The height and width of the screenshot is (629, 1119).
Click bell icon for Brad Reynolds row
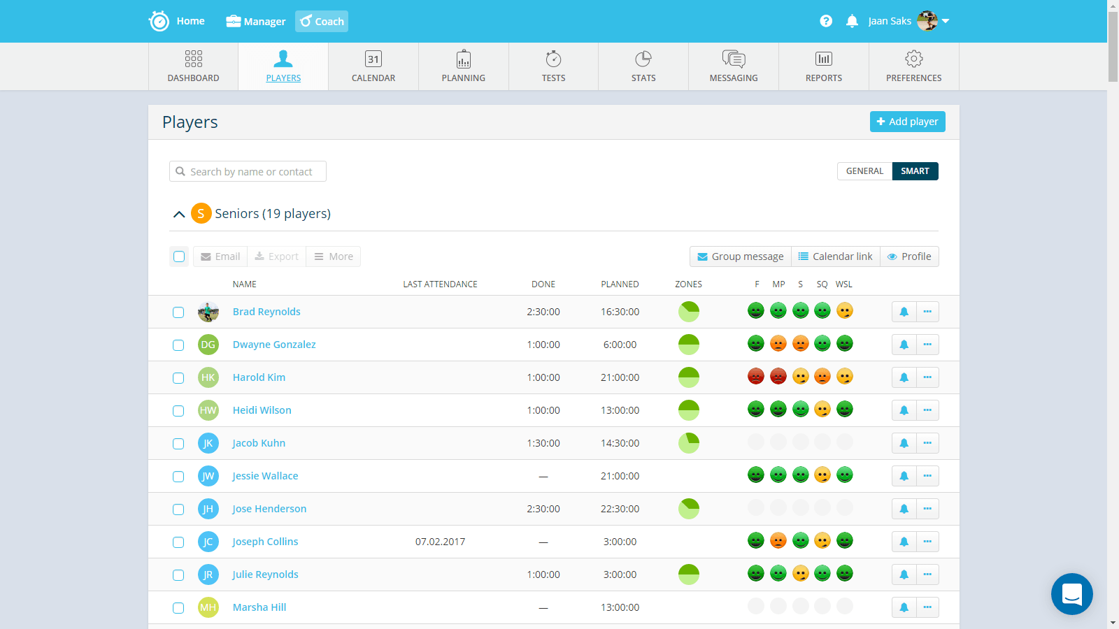tap(904, 312)
